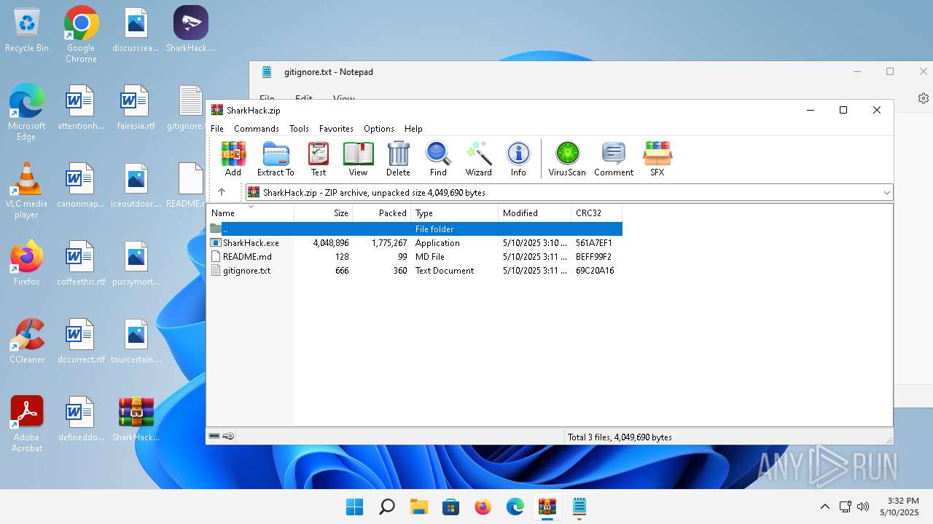The image size is (933, 524).
Task: Select Microsoft Edge desktop shortcut
Action: point(27,112)
